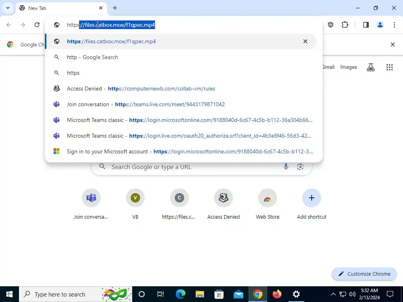Open Task View on the taskbar
Viewport: 403px width, 302px height.
click(161, 294)
